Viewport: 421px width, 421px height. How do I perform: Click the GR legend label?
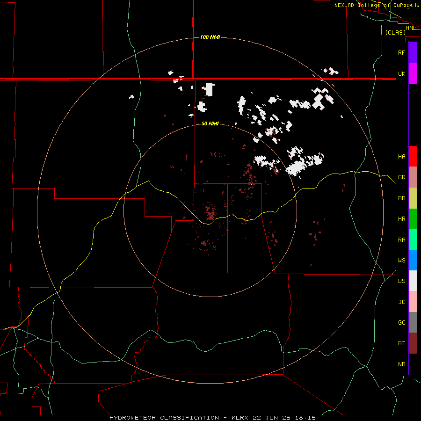[x=401, y=177]
